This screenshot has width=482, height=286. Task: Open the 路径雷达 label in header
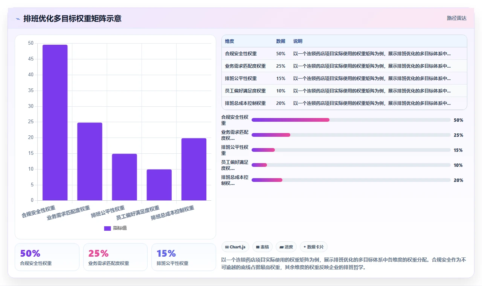click(x=457, y=18)
